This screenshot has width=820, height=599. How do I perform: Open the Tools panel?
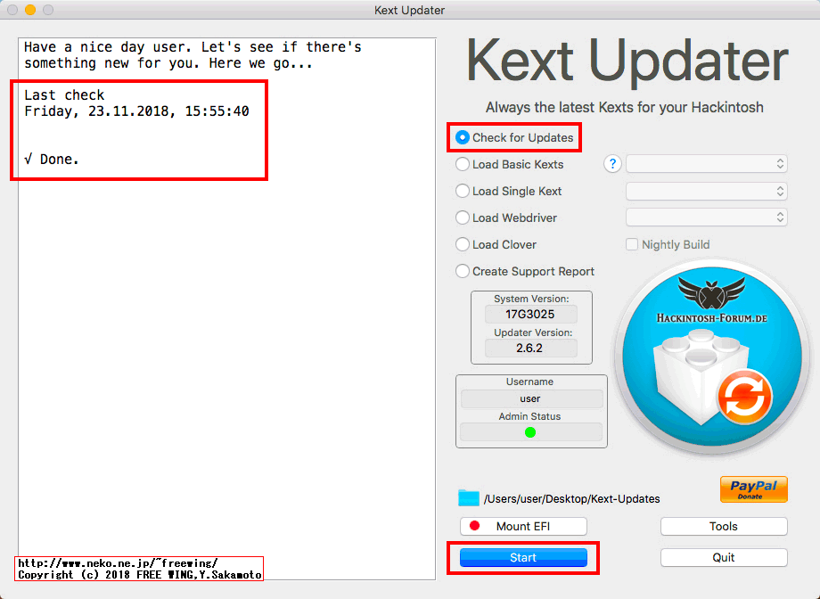point(723,526)
